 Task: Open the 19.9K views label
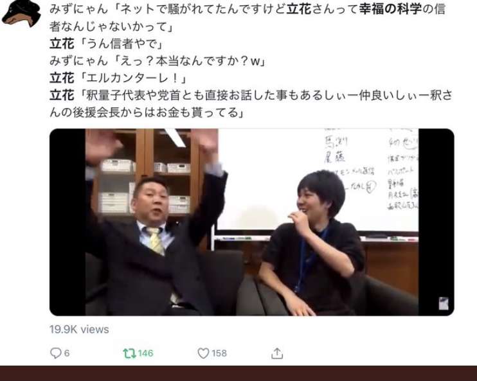tap(79, 330)
